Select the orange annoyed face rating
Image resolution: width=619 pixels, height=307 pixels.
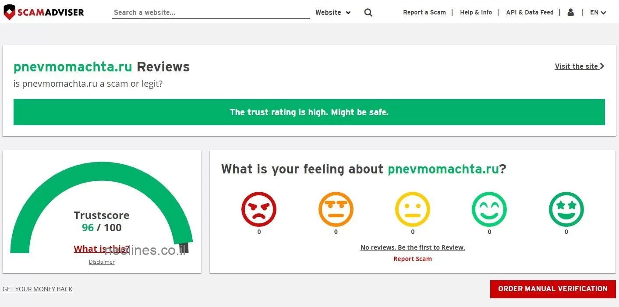pos(336,209)
